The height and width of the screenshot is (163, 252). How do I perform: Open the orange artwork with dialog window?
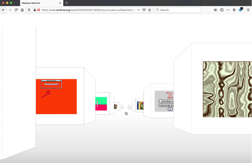coord(56,97)
